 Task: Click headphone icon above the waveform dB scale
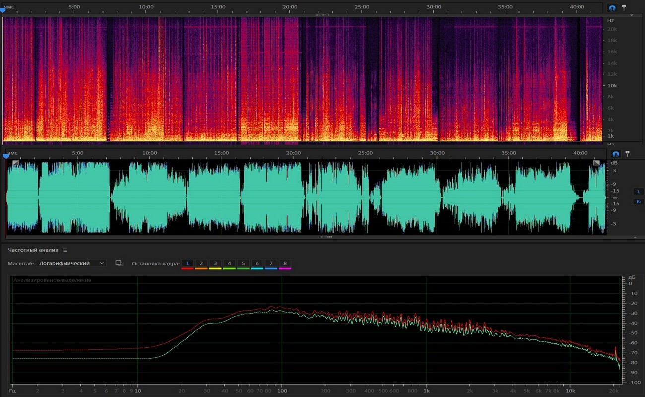coord(615,154)
